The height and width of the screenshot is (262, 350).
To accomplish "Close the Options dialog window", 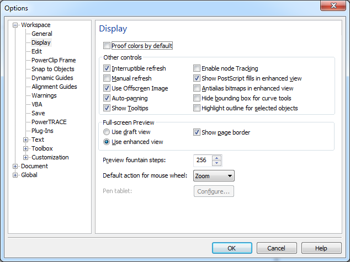I will tap(337, 7).
